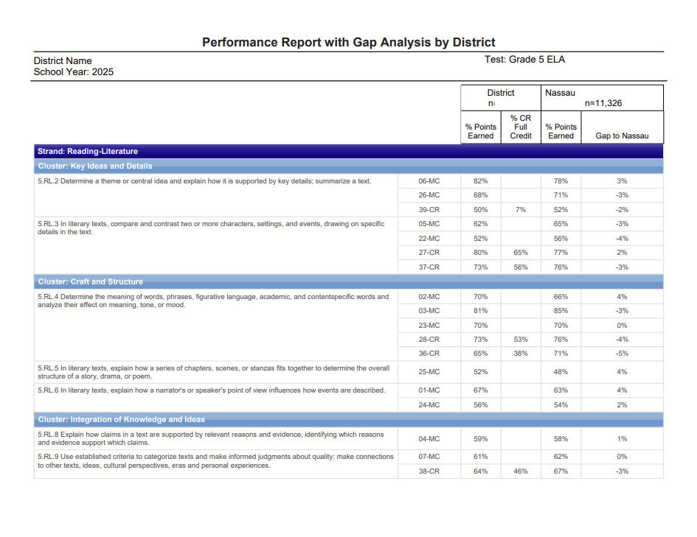The width and height of the screenshot is (697, 537).
Task: Click the % CR Full Credit column header
Action: pos(521,127)
